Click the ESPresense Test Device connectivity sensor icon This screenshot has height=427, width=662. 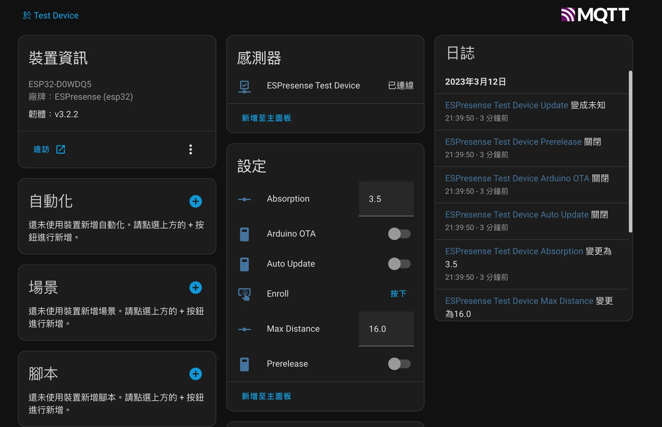(x=244, y=87)
